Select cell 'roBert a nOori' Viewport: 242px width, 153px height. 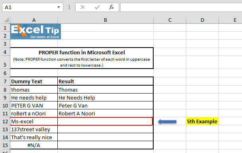[34, 113]
